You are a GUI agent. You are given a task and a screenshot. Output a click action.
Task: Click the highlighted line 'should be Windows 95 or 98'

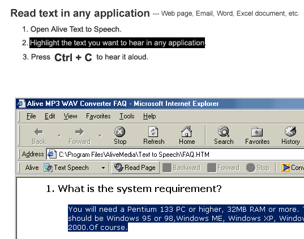pos(186,218)
